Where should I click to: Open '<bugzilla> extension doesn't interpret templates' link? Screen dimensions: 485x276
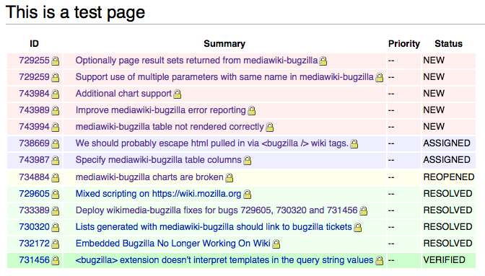tap(225, 260)
